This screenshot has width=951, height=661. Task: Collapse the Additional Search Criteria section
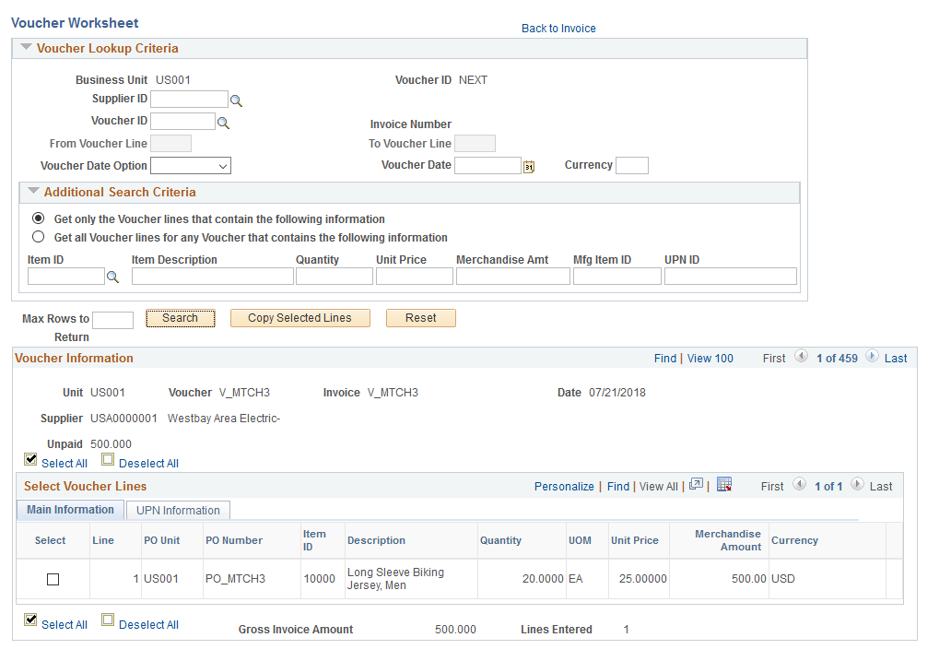coord(33,191)
